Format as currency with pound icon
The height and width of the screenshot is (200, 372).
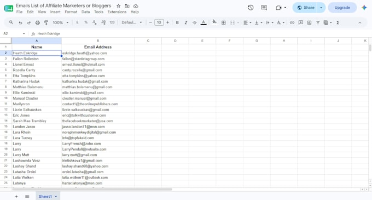(77, 22)
